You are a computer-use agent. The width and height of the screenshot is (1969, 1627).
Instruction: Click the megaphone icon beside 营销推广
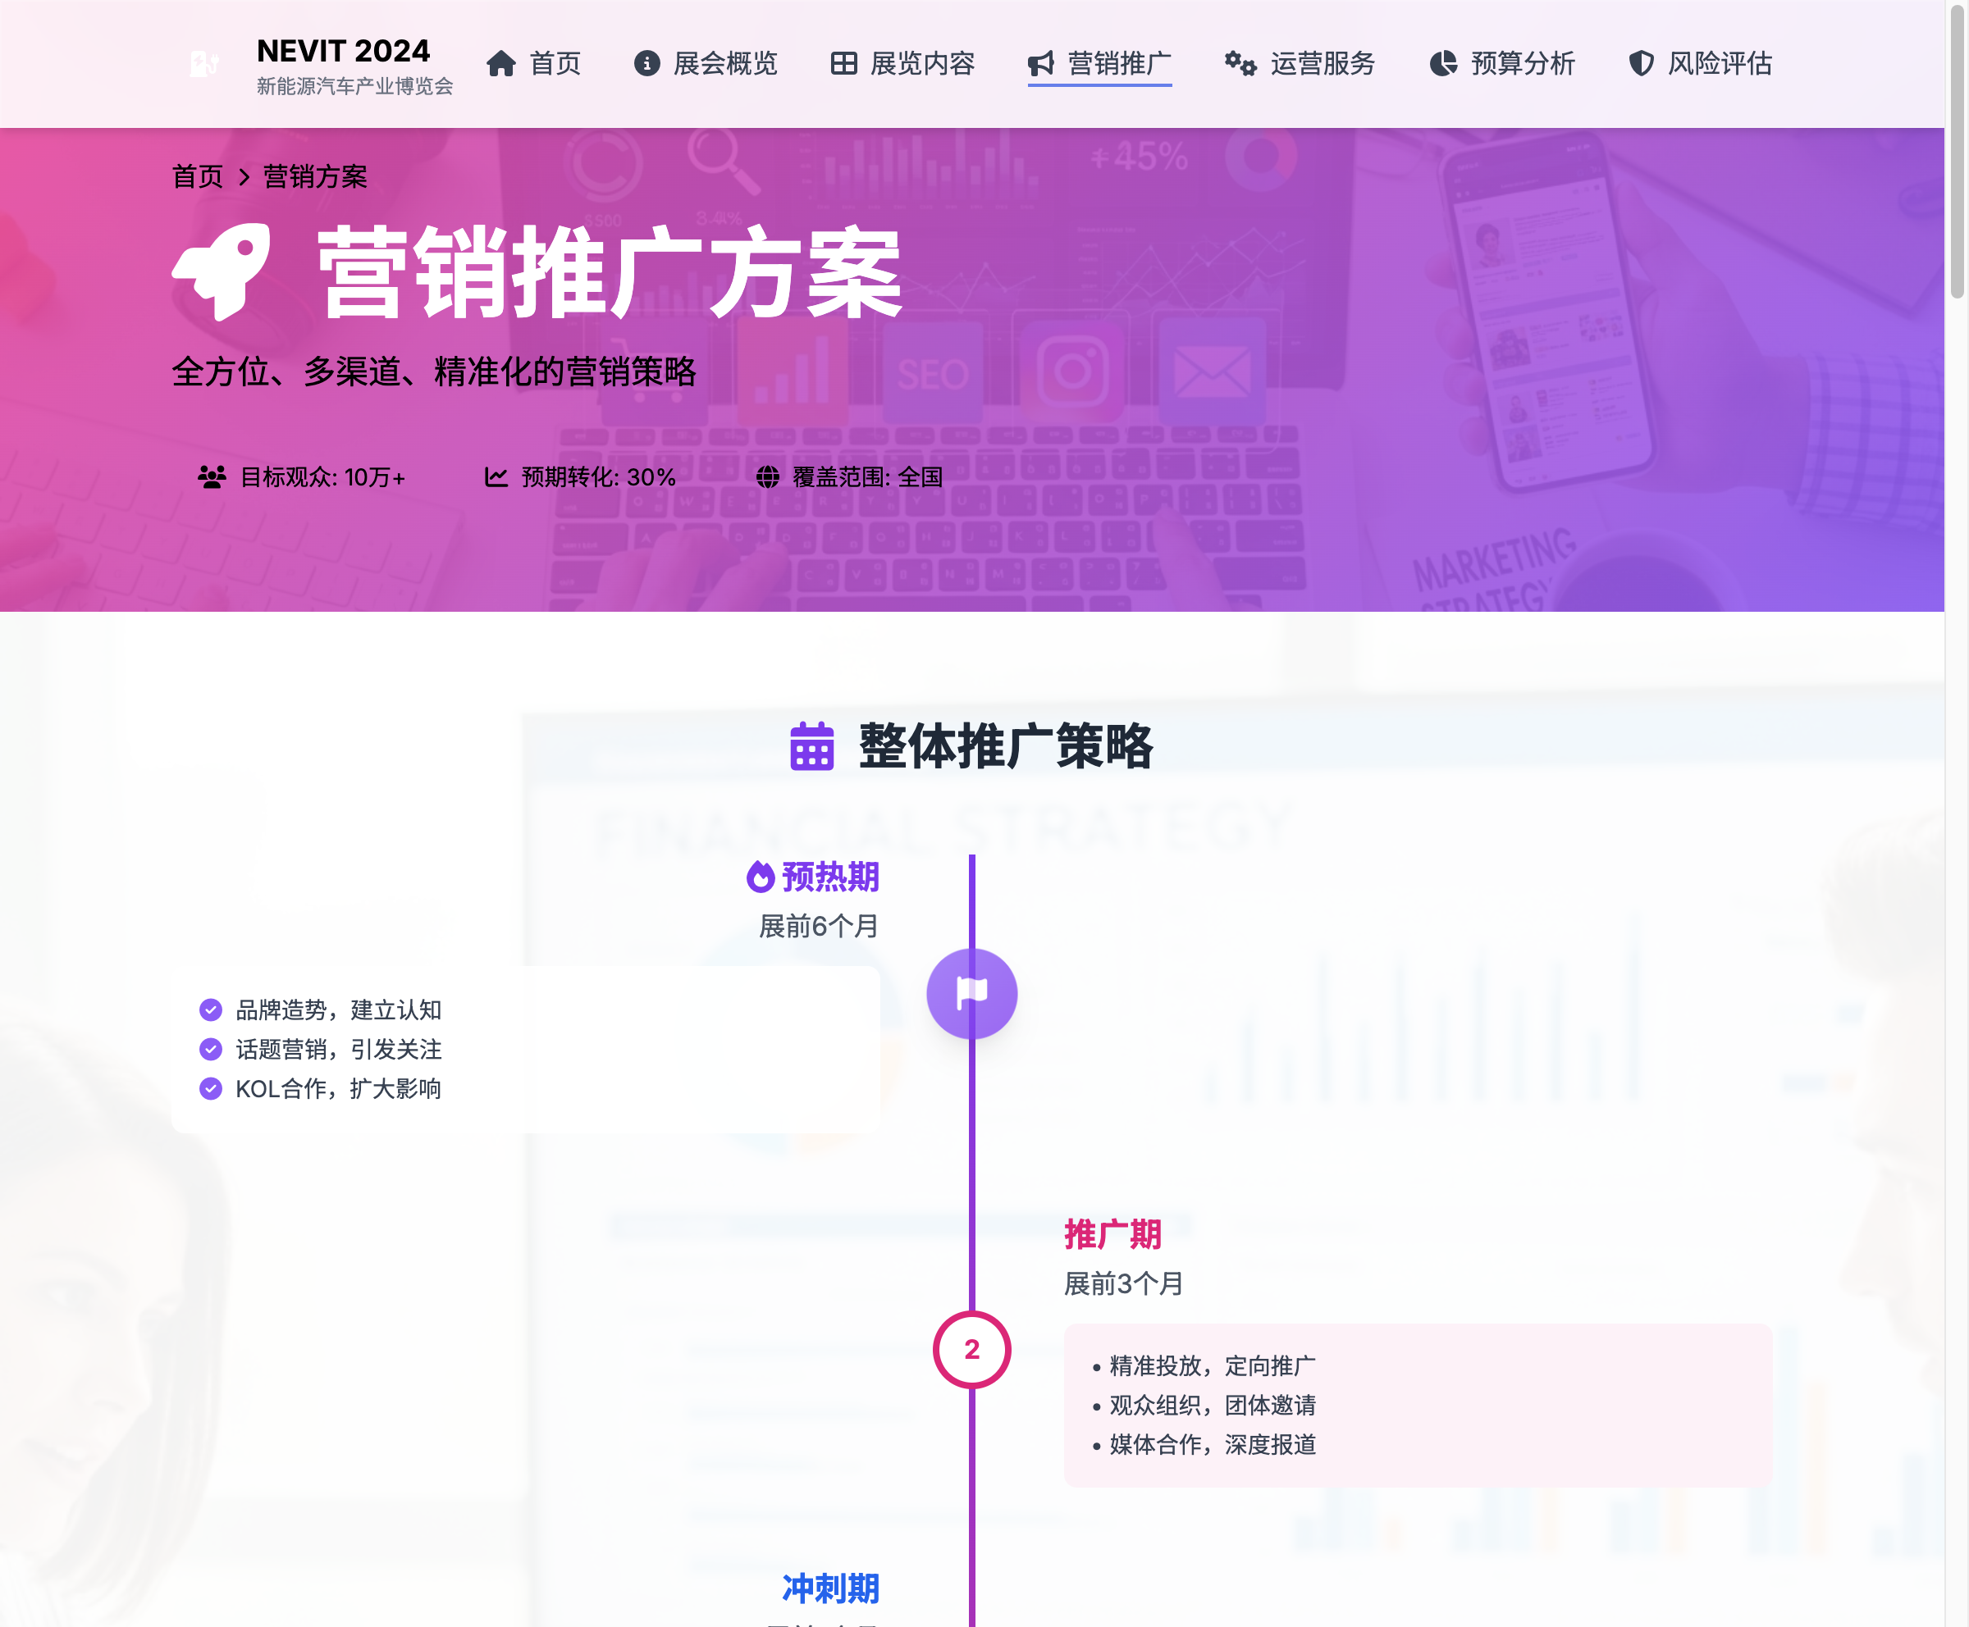point(1041,64)
